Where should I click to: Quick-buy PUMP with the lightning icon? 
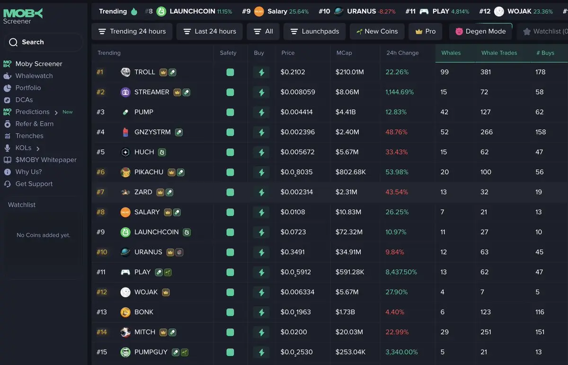pyautogui.click(x=261, y=112)
